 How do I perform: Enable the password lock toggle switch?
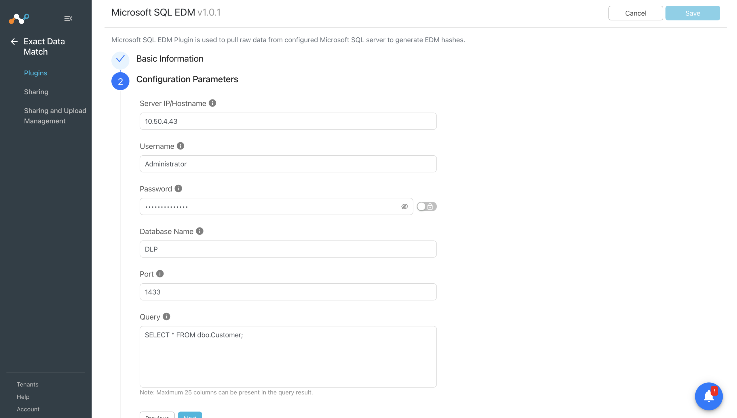coord(426,206)
